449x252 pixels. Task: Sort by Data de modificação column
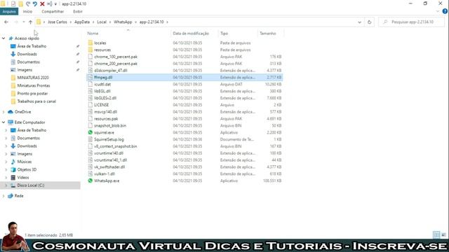(191, 34)
